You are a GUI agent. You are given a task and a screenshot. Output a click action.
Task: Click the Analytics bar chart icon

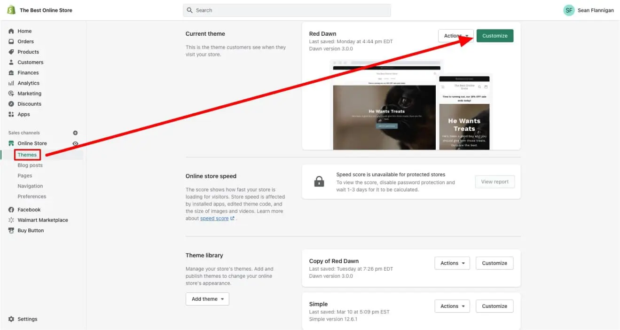click(11, 83)
